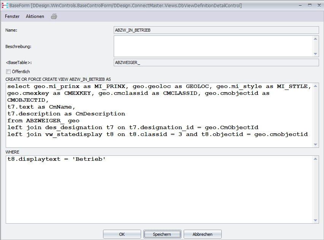The image size is (324, 240).
Task: Click the '<BaseTable>:' label
Action: 19,62
